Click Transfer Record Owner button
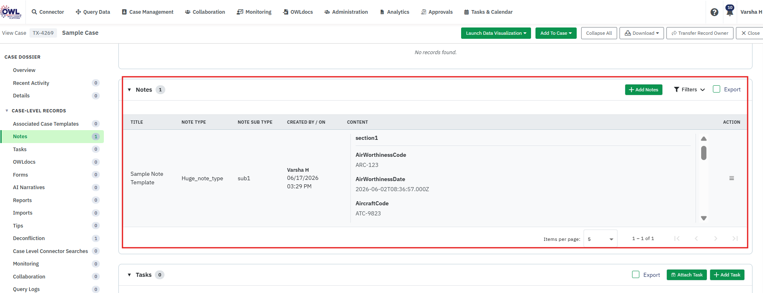 tap(700, 33)
